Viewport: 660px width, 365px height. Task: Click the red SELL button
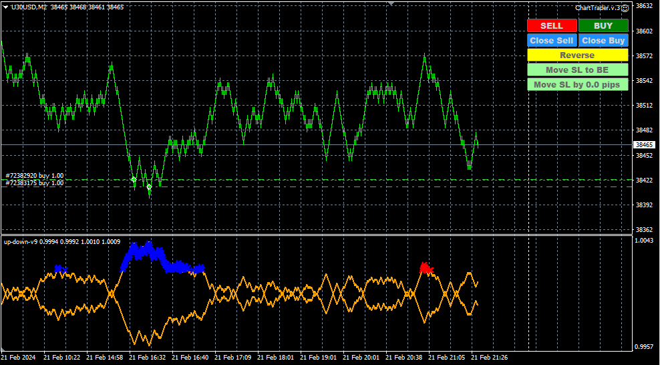point(552,25)
